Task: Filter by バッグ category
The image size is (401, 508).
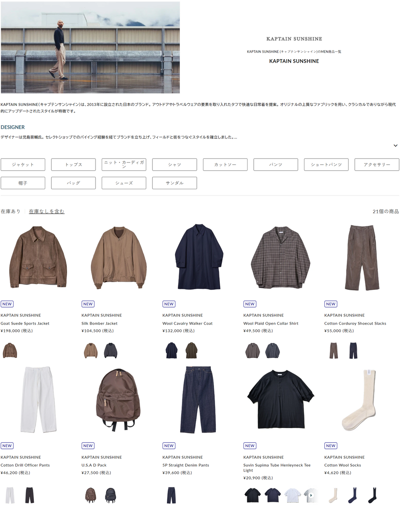Action: (x=74, y=183)
